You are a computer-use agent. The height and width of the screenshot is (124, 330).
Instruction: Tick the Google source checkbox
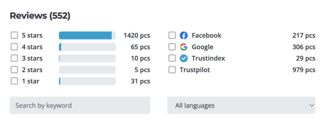pyautogui.click(x=172, y=47)
